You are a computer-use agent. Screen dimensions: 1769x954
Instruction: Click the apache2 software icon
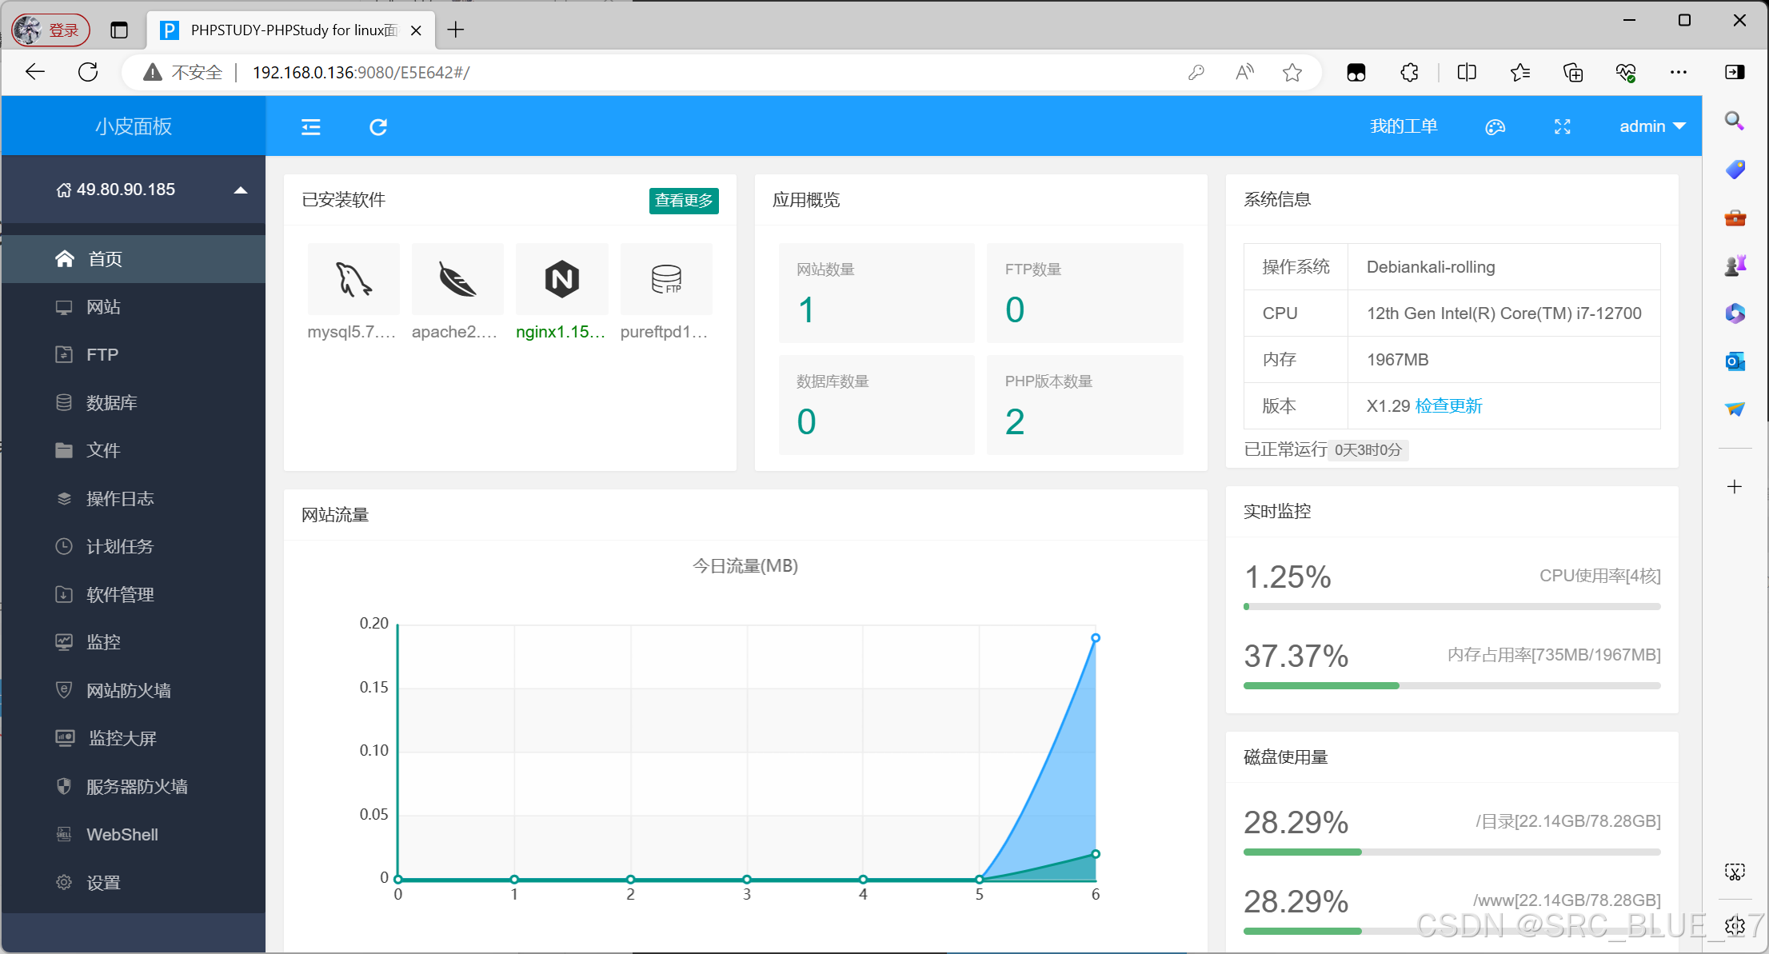pos(457,279)
